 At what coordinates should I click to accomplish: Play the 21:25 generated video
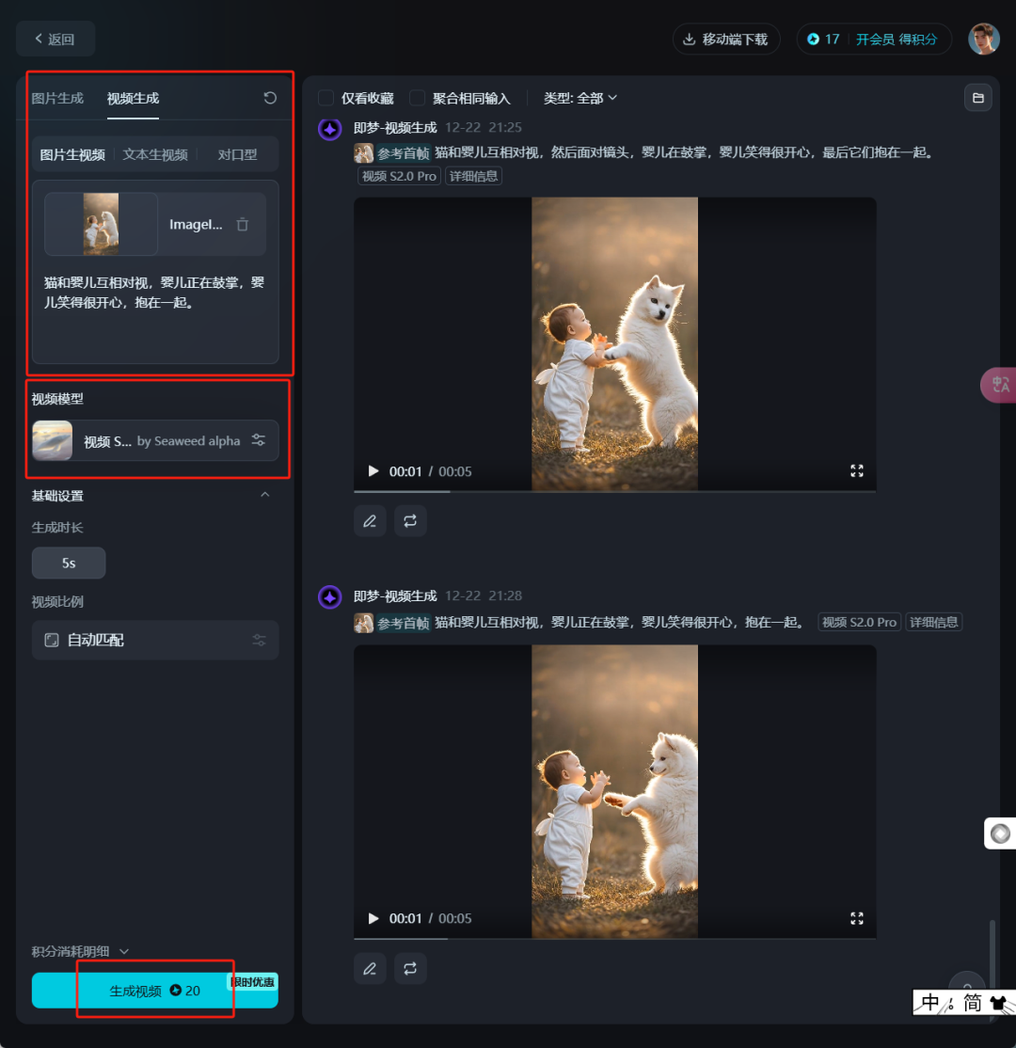(373, 471)
